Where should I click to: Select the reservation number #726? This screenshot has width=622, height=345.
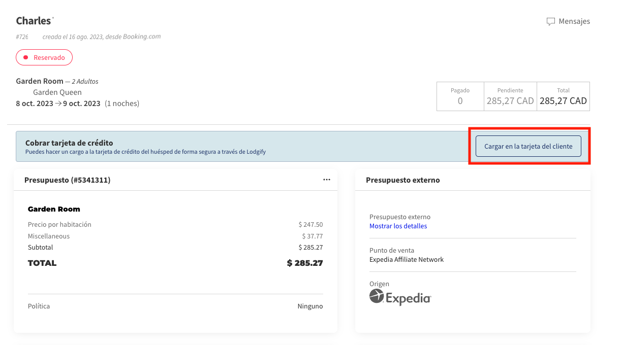[22, 37]
